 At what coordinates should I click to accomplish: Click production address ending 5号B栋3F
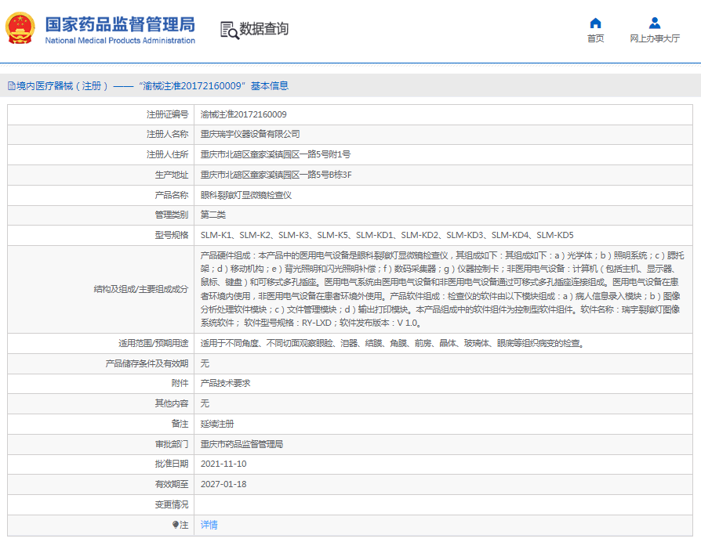tap(276, 175)
